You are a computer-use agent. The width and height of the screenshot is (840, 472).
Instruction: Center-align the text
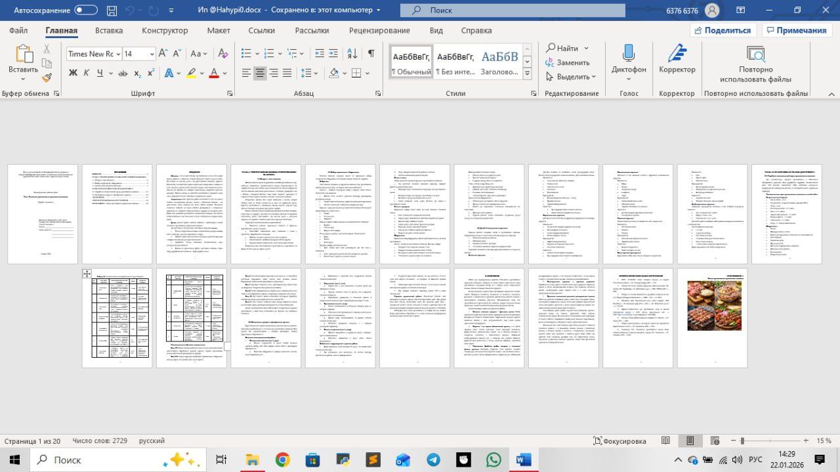pyautogui.click(x=261, y=73)
